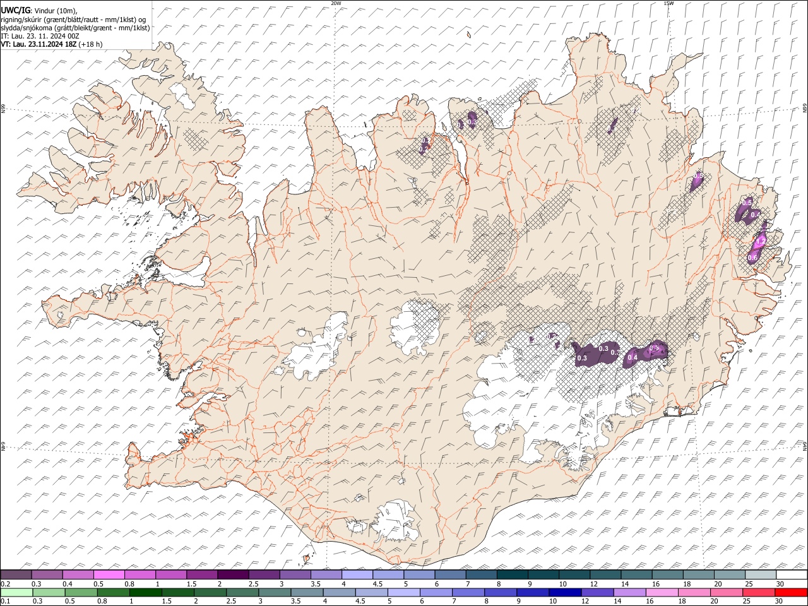Viewport: 808px width, 606px height.
Task: Click the 'UWC/IG: Vindur (10m)' title text
Action: pos(39,11)
